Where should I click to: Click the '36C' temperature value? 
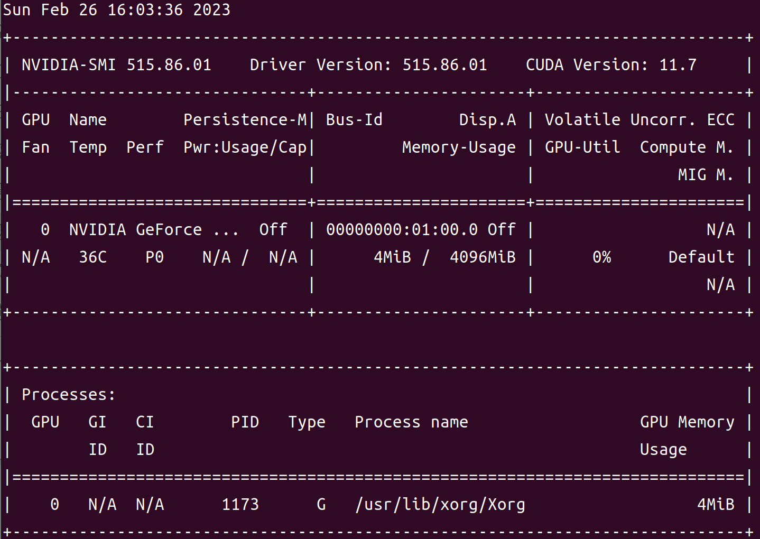(x=92, y=257)
